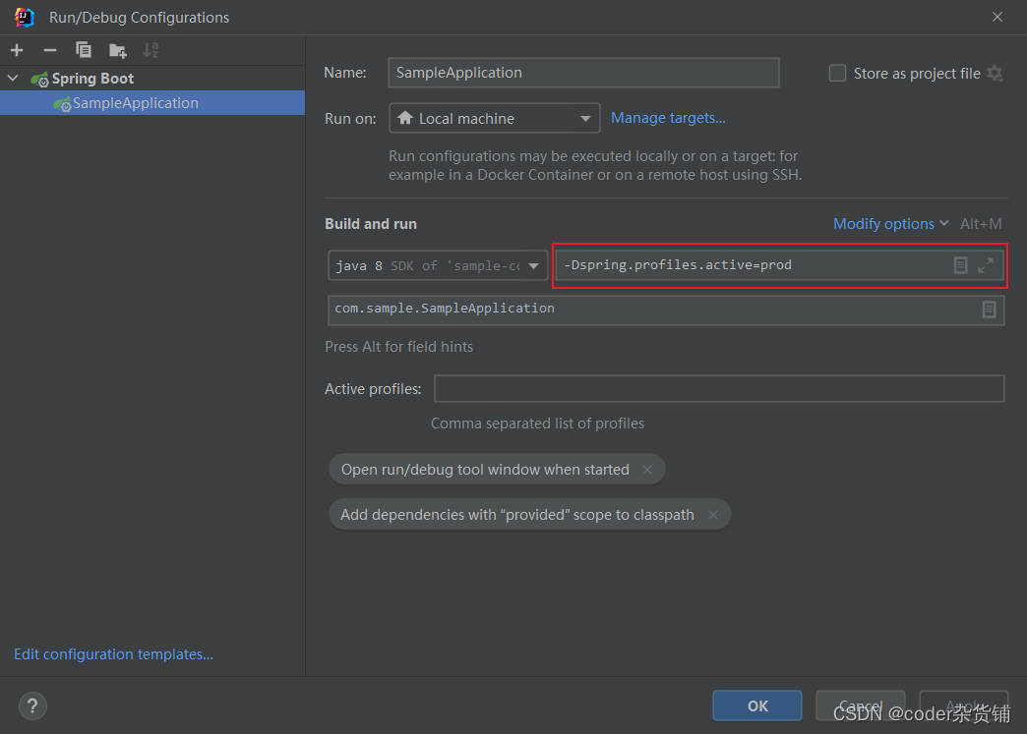Expand the VM options field editor
The image size is (1027, 734).
point(986,265)
